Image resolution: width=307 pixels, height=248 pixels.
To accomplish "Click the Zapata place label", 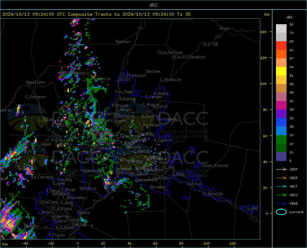I will coord(84,213).
